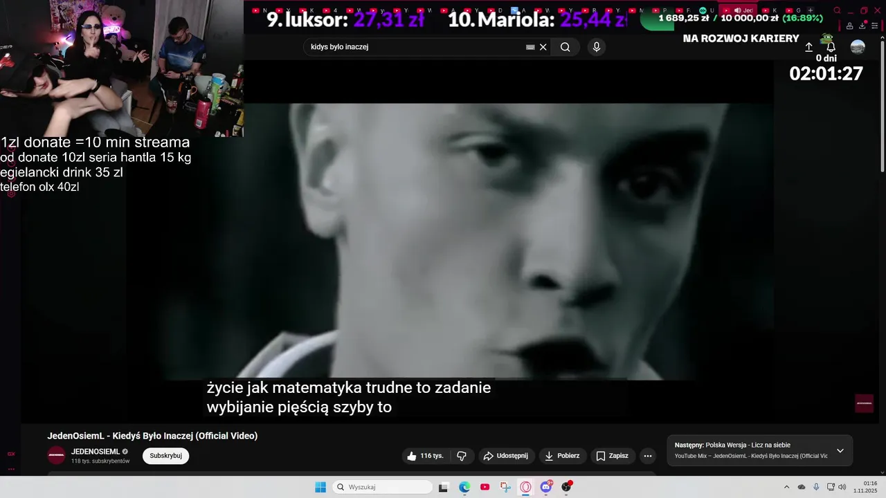Open Opera GX tab search magnifier icon
Image resolution: width=886 pixels, height=498 pixels.
click(837, 10)
